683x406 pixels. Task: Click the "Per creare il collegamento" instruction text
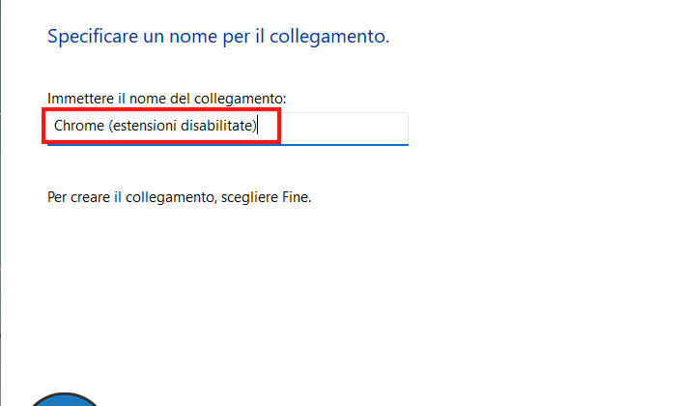pos(179,197)
